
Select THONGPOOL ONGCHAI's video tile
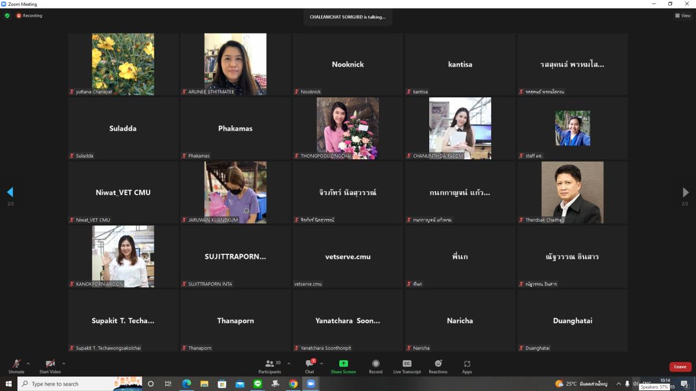click(347, 129)
